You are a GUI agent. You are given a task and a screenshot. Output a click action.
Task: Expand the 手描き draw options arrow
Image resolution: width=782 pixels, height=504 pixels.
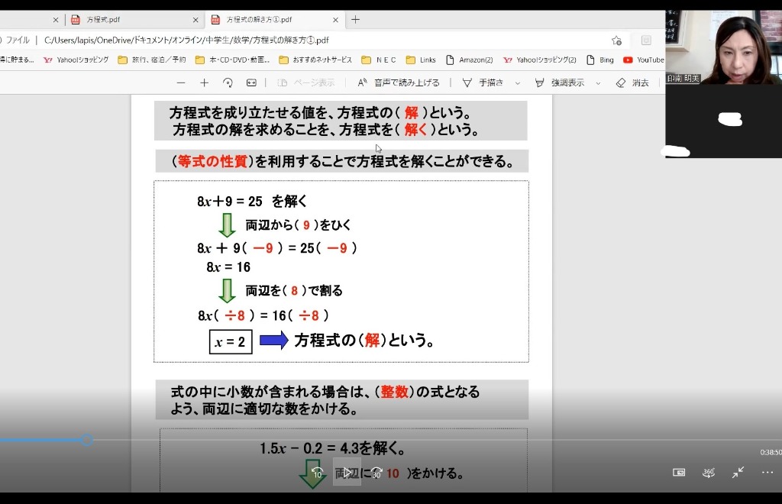coord(518,83)
